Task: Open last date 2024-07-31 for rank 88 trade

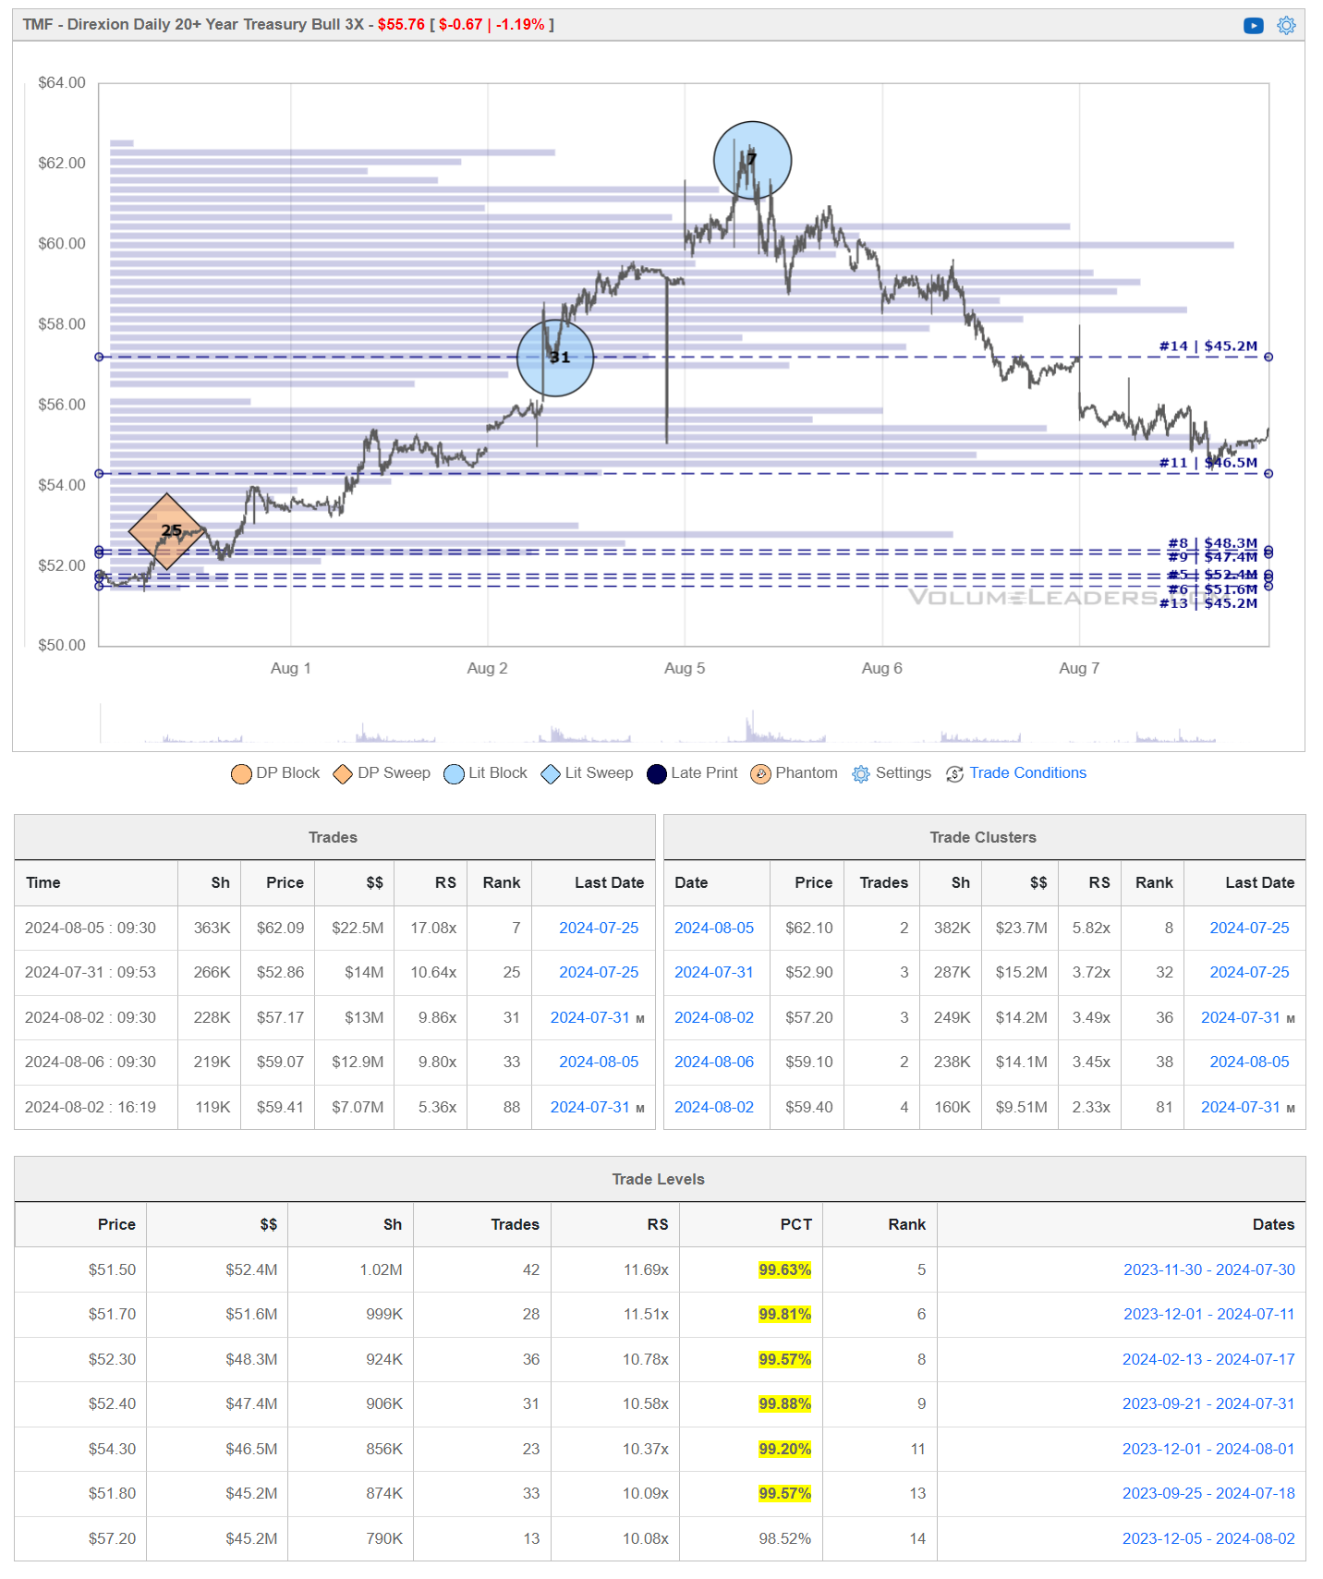Action: tap(590, 1108)
